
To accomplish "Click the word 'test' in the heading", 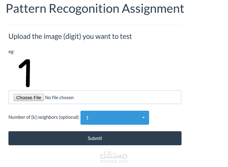I will 126,36.
